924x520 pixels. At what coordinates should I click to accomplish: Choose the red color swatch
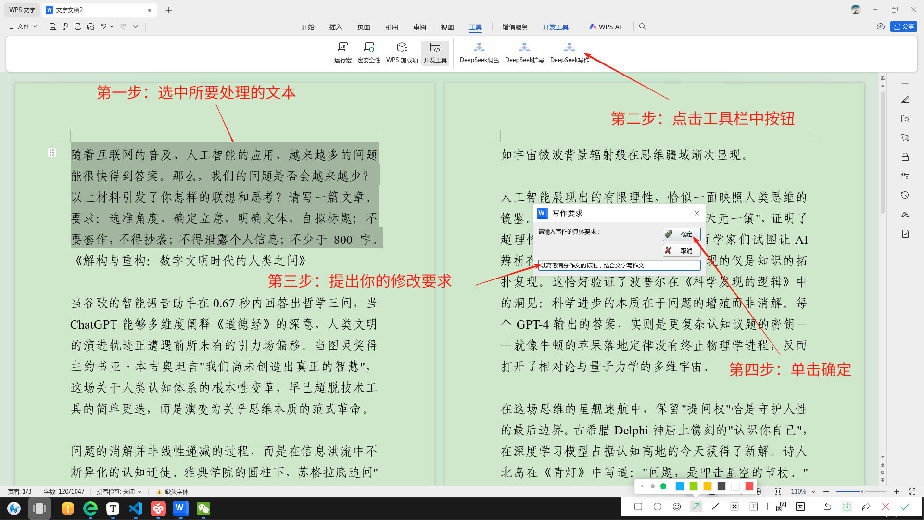click(749, 487)
